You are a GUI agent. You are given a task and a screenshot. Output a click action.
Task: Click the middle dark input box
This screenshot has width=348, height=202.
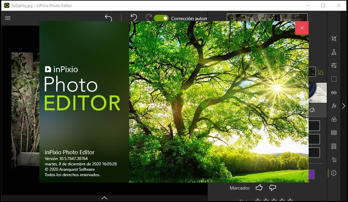pyautogui.click(x=314, y=139)
